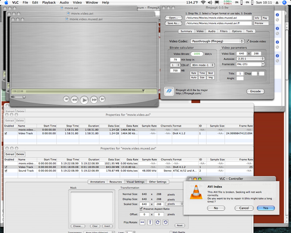Click the ffmpegX logo icon beside the version text
This screenshot has width=291, height=233.
169,91
